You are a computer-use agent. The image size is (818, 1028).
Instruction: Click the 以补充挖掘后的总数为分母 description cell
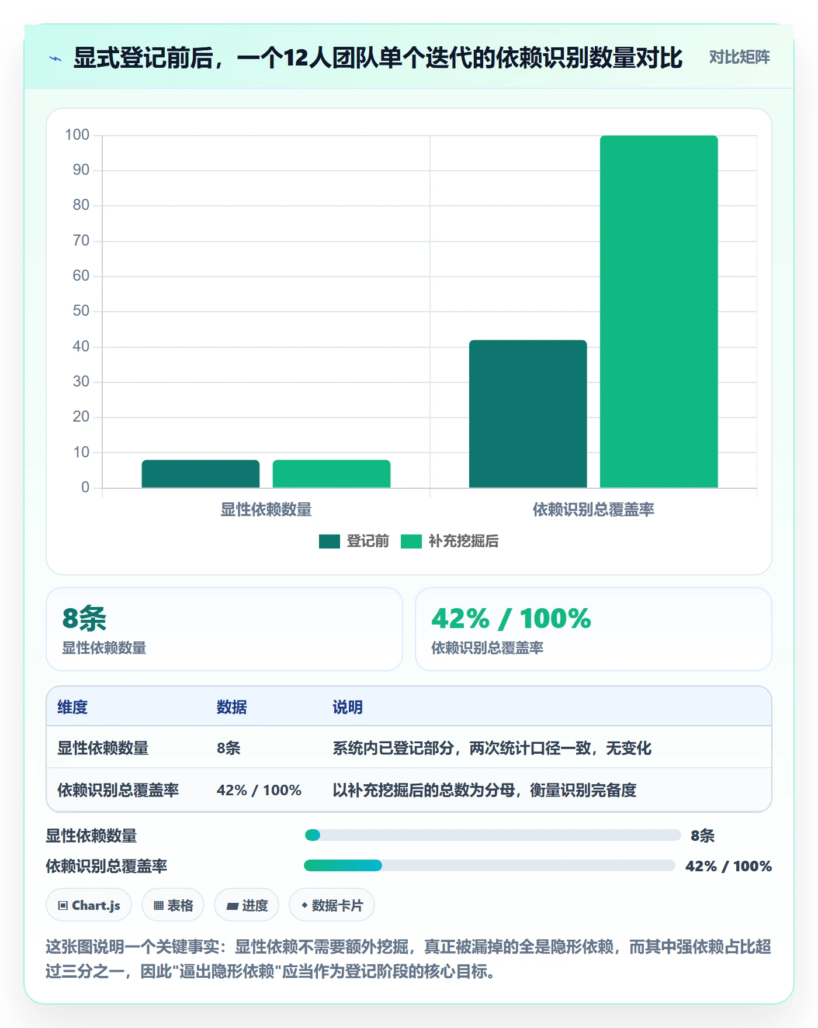484,790
